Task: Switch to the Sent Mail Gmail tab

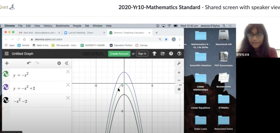Action: [x=39, y=33]
